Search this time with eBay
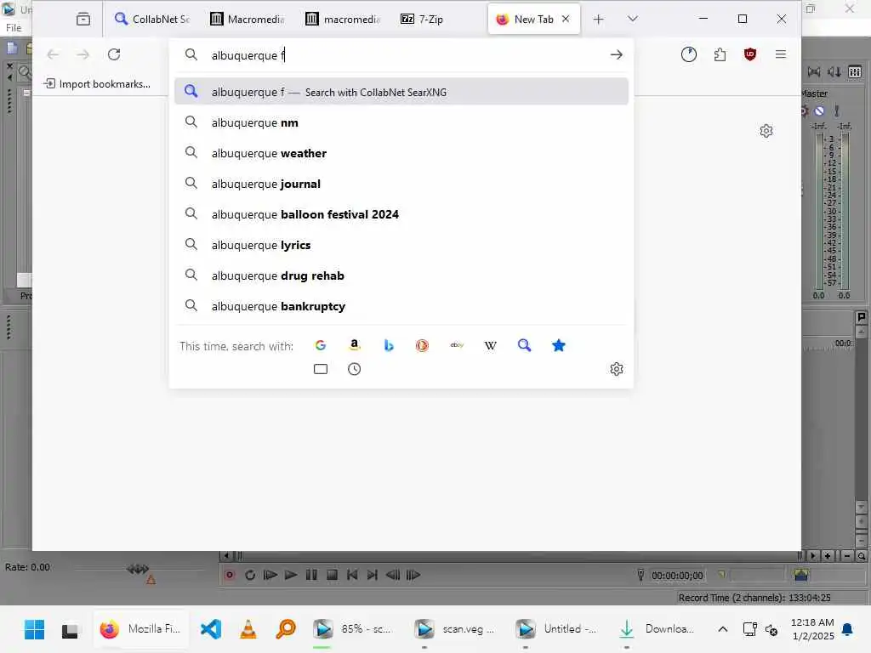871x653 pixels. coord(457,345)
